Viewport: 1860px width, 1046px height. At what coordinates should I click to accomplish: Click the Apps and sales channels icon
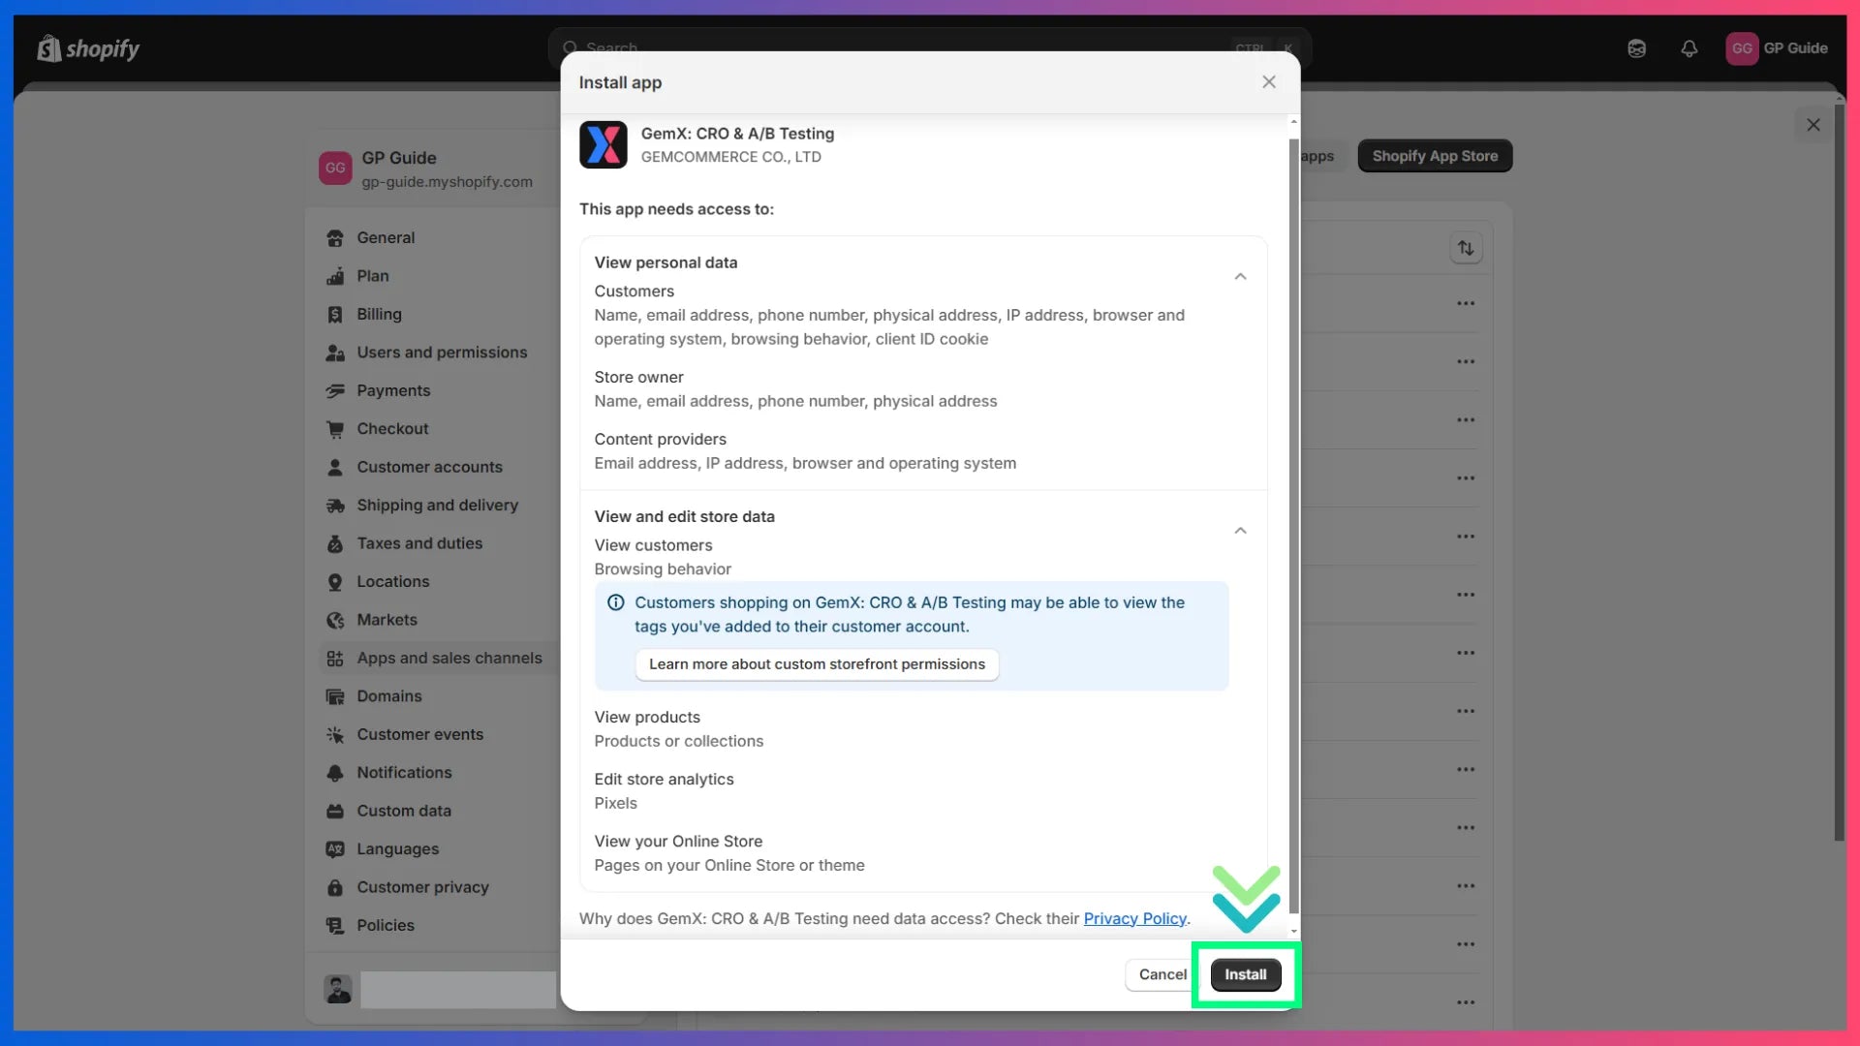(x=335, y=659)
